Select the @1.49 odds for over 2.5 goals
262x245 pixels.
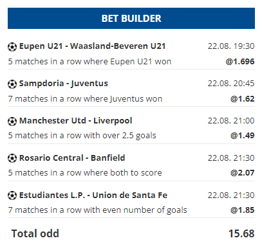243,136
